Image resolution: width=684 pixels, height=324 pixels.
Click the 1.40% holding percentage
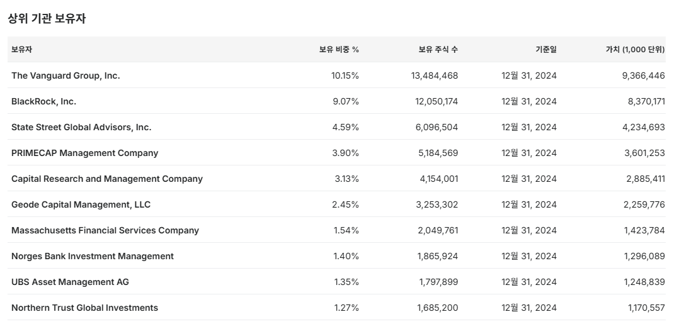pos(346,256)
